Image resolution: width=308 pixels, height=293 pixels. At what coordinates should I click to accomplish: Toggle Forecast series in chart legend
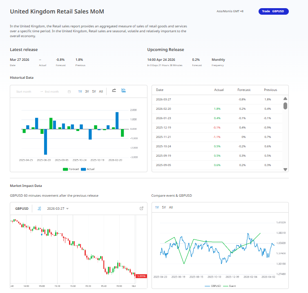[71, 169]
